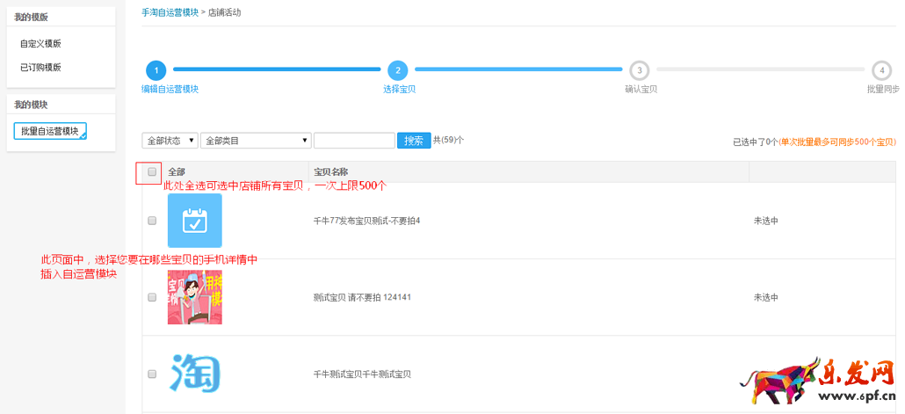
Task: Check the box for 千牛77发布宝贝测试 item
Action: coord(152,221)
